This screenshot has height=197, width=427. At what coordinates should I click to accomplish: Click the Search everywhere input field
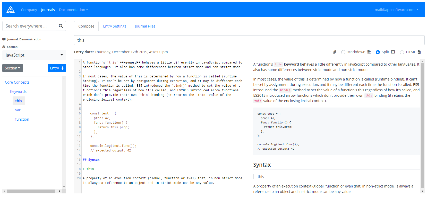tap(29, 26)
